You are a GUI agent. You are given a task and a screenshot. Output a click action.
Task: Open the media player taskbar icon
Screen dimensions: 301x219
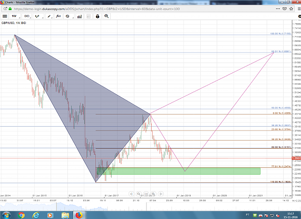tap(50, 215)
